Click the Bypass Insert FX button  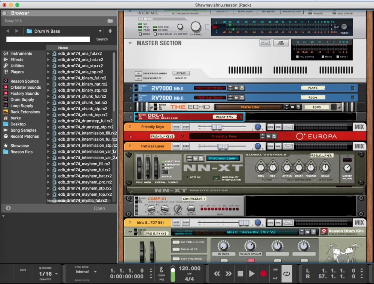pos(181,73)
